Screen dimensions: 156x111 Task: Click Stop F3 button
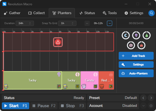click(72, 106)
